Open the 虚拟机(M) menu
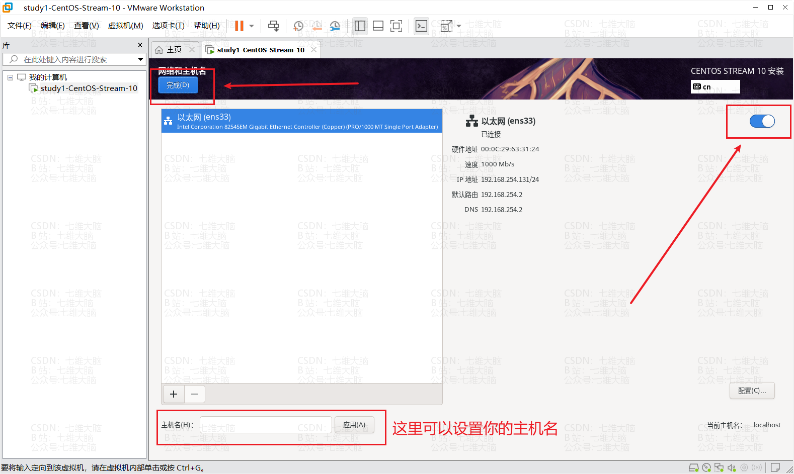794x474 pixels. point(125,26)
